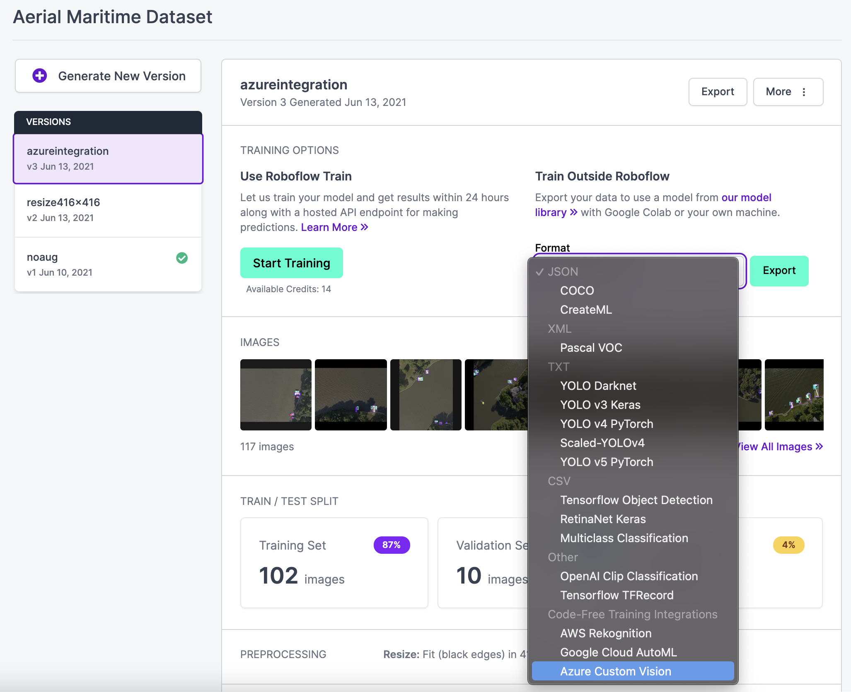Click the green checkmark on noaug version
This screenshot has width=851, height=692.
tap(181, 258)
